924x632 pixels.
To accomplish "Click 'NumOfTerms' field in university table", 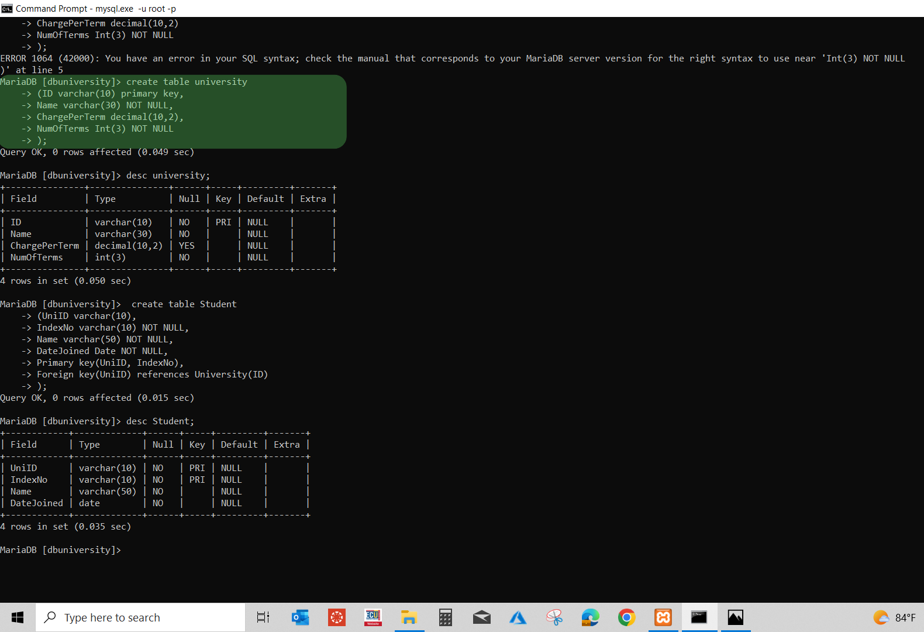I will pos(36,257).
